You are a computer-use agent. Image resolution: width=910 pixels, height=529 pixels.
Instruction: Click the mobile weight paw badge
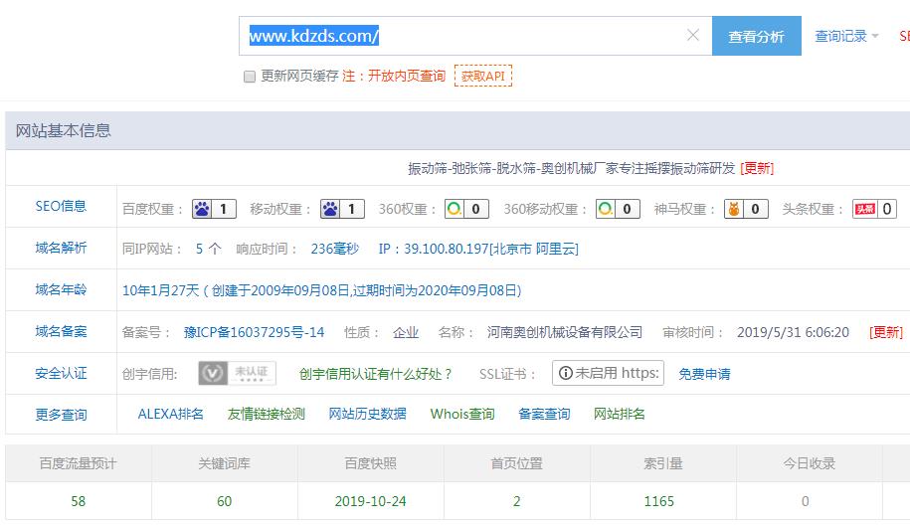(x=342, y=209)
